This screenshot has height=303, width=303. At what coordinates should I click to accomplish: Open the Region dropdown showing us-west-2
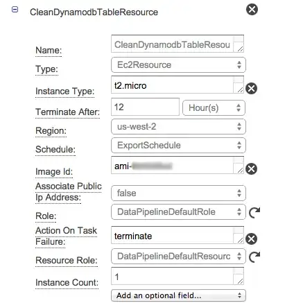[178, 127]
